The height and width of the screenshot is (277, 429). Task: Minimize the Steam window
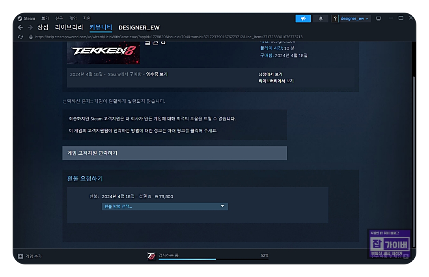coord(391,18)
